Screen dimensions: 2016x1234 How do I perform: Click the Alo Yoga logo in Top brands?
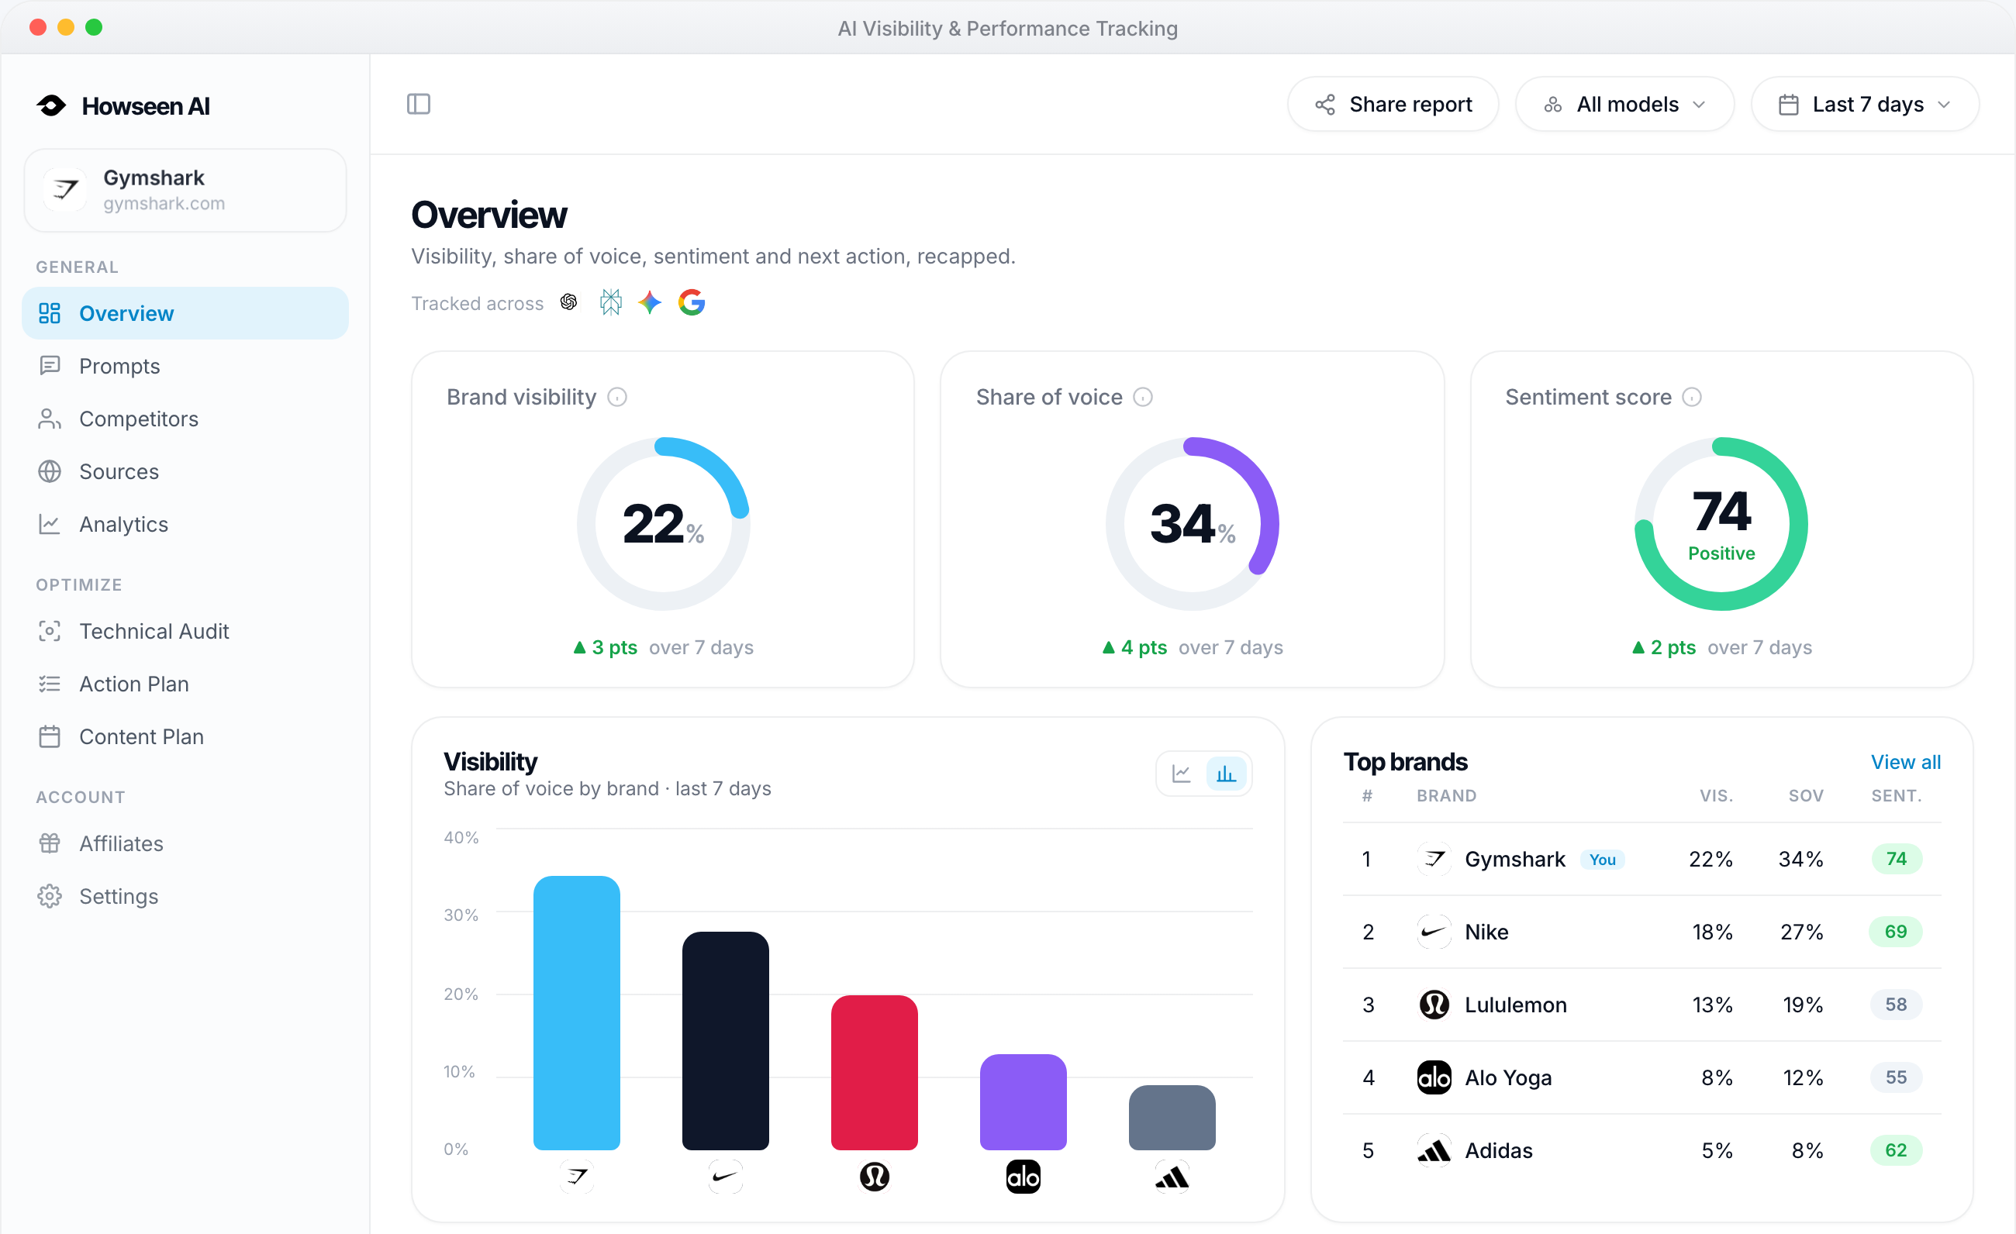(1434, 1077)
